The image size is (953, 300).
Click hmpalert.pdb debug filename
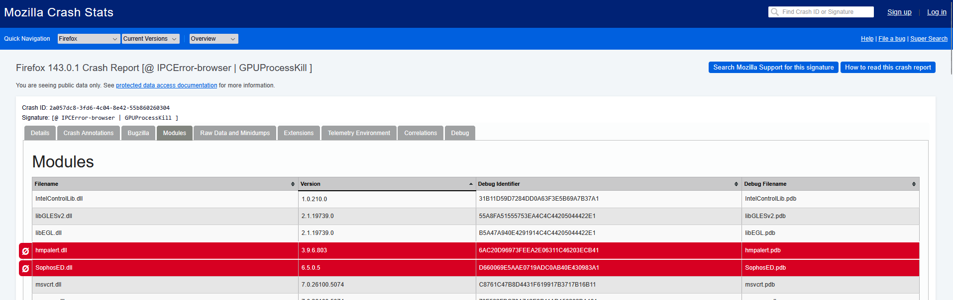763,250
